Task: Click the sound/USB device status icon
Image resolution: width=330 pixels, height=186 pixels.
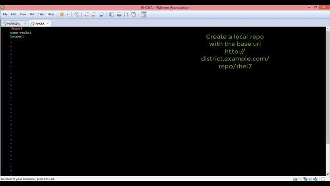Action: tap(316, 179)
